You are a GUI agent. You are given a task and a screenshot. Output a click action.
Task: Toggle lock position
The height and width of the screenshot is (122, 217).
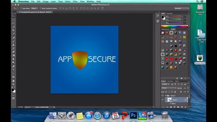[x=172, y=92]
